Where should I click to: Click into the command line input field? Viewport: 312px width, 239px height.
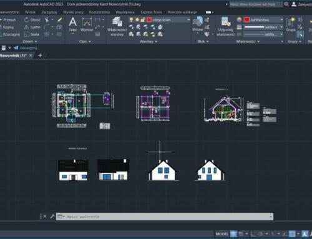coord(164,217)
